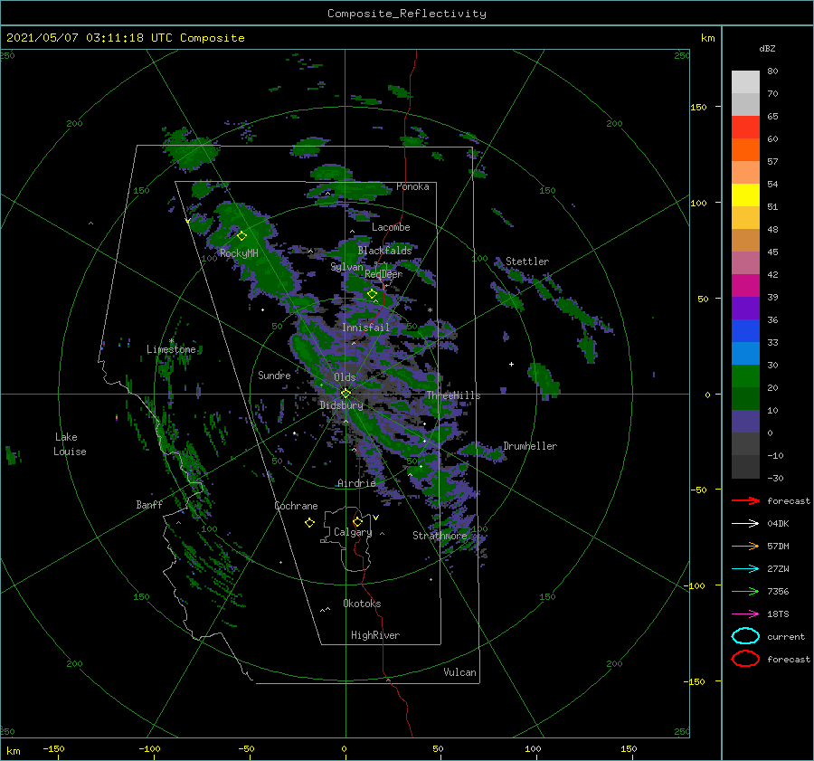Click the Sylvan label
The image size is (814, 761).
(x=346, y=267)
